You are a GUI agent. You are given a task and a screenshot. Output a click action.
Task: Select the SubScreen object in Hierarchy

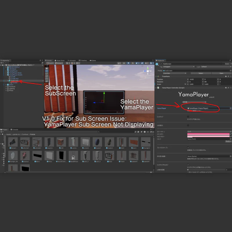point(14,81)
